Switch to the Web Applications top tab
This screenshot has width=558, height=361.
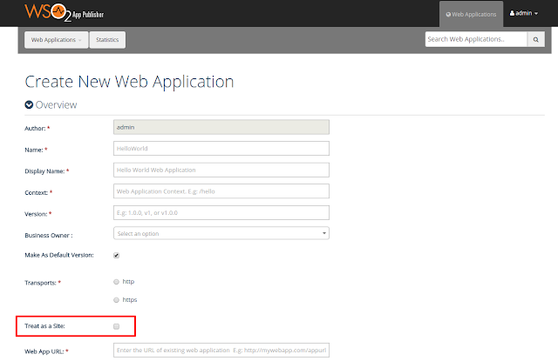tap(471, 14)
